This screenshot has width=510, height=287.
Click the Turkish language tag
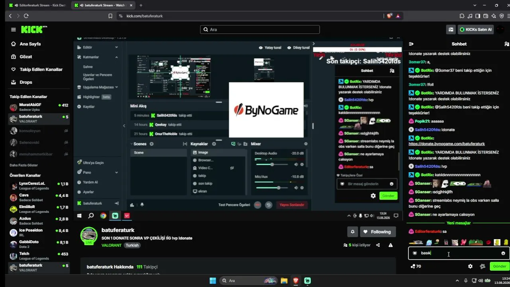click(132, 245)
